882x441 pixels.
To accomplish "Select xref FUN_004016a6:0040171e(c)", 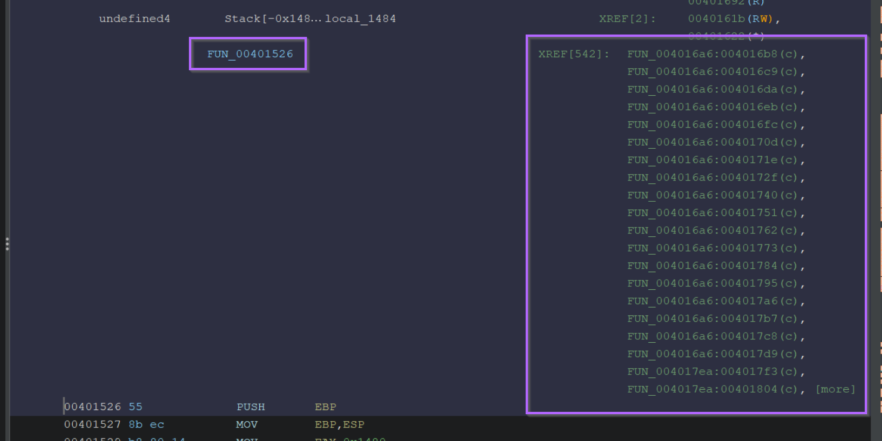I will coord(714,160).
